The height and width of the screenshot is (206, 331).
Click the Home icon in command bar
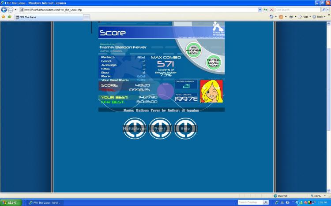[271, 17]
